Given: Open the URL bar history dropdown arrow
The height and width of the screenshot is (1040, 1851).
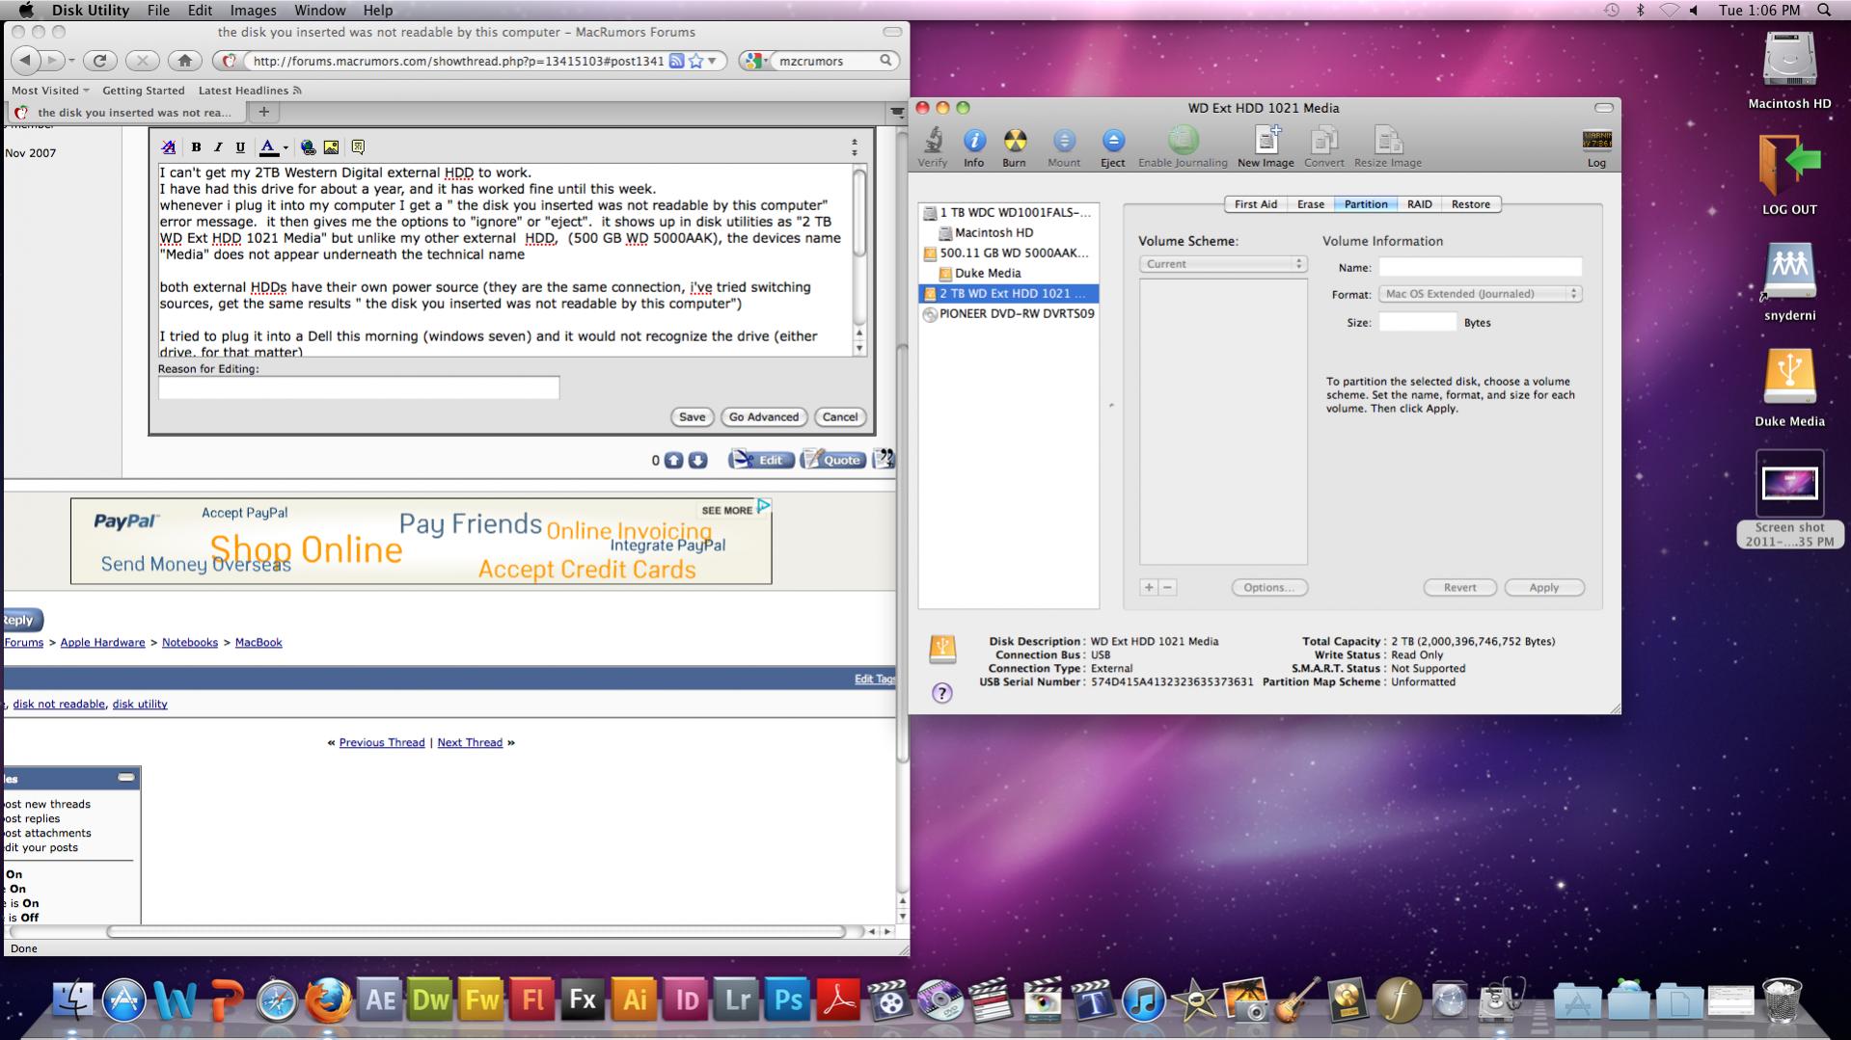Looking at the screenshot, I should 713,61.
